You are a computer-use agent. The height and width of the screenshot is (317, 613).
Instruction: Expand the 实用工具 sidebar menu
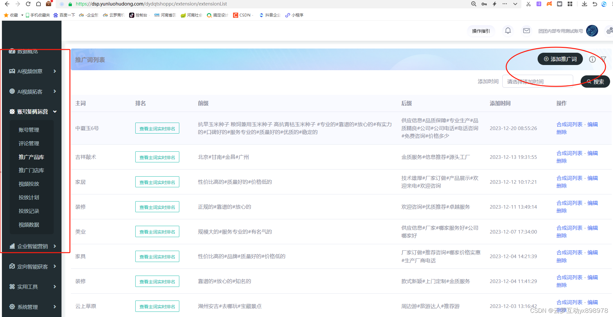[33, 287]
